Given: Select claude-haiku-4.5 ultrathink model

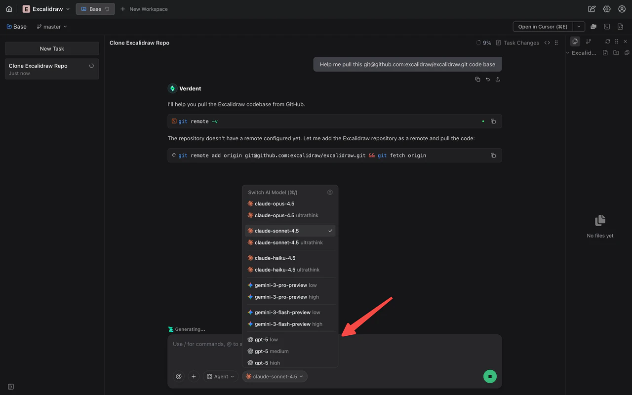Looking at the screenshot, I should click(290, 270).
